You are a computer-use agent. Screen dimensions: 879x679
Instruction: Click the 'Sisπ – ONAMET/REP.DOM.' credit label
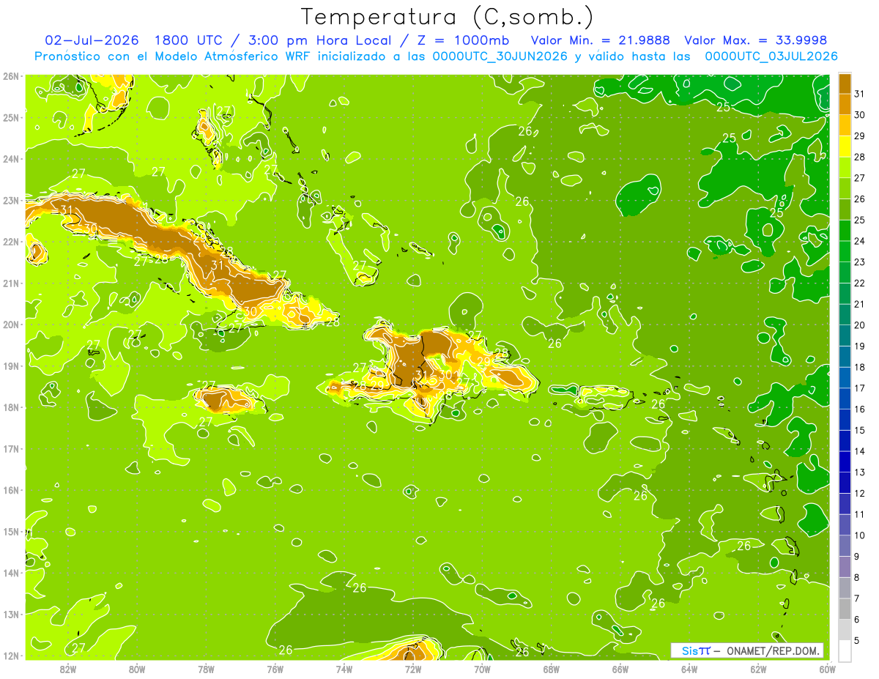[x=747, y=650]
